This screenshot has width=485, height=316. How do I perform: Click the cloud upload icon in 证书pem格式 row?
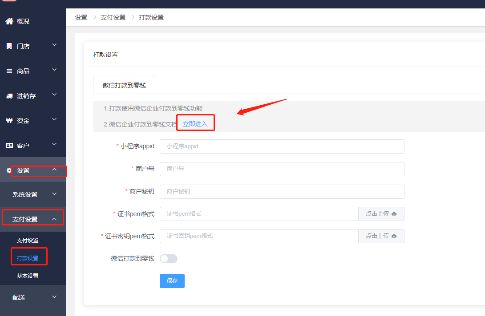[394, 214]
